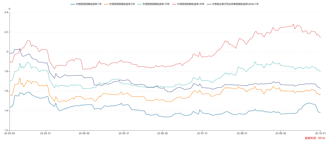Click the 25-03-03 date axis label

[10, 133]
